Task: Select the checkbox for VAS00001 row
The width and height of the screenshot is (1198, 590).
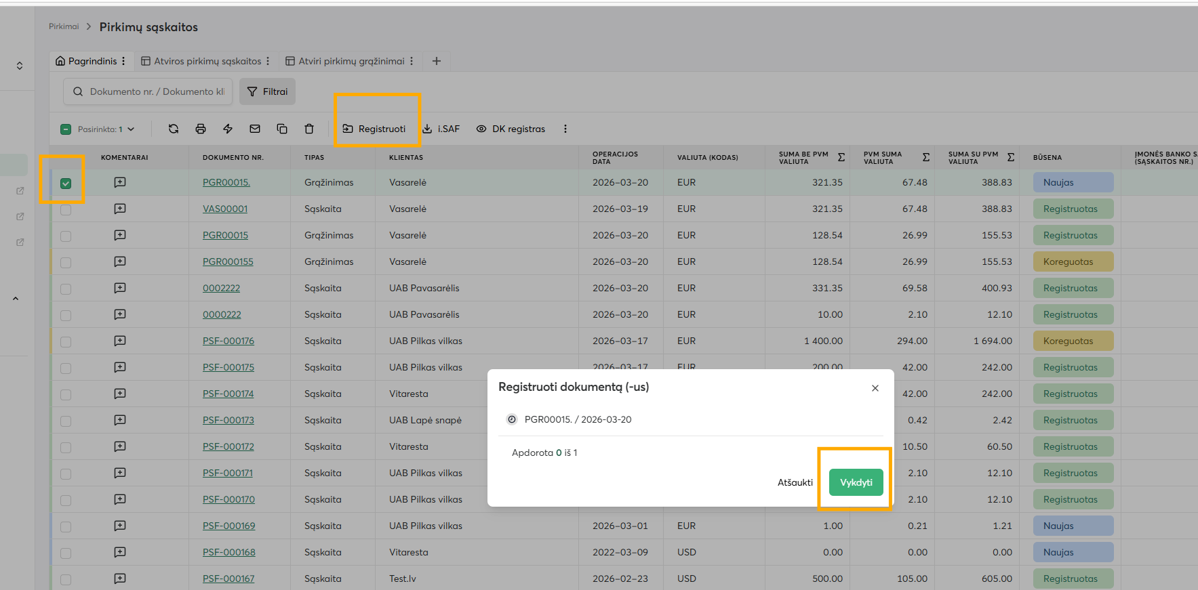Action: [66, 210]
